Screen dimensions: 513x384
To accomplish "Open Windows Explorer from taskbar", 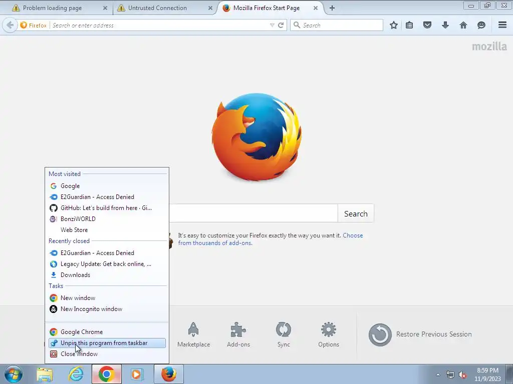I will tap(45, 374).
